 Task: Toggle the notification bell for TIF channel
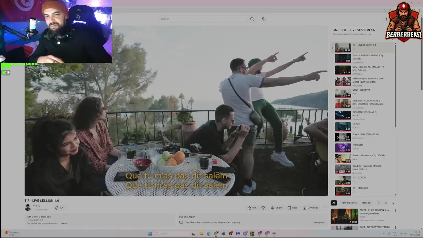point(57,208)
